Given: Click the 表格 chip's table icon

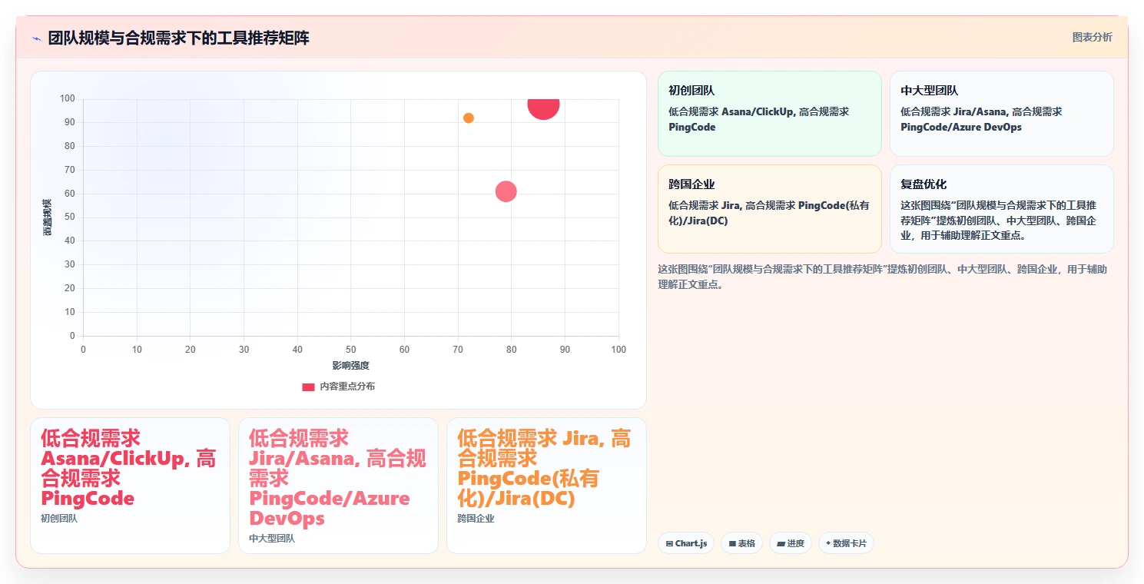Looking at the screenshot, I should tap(732, 543).
